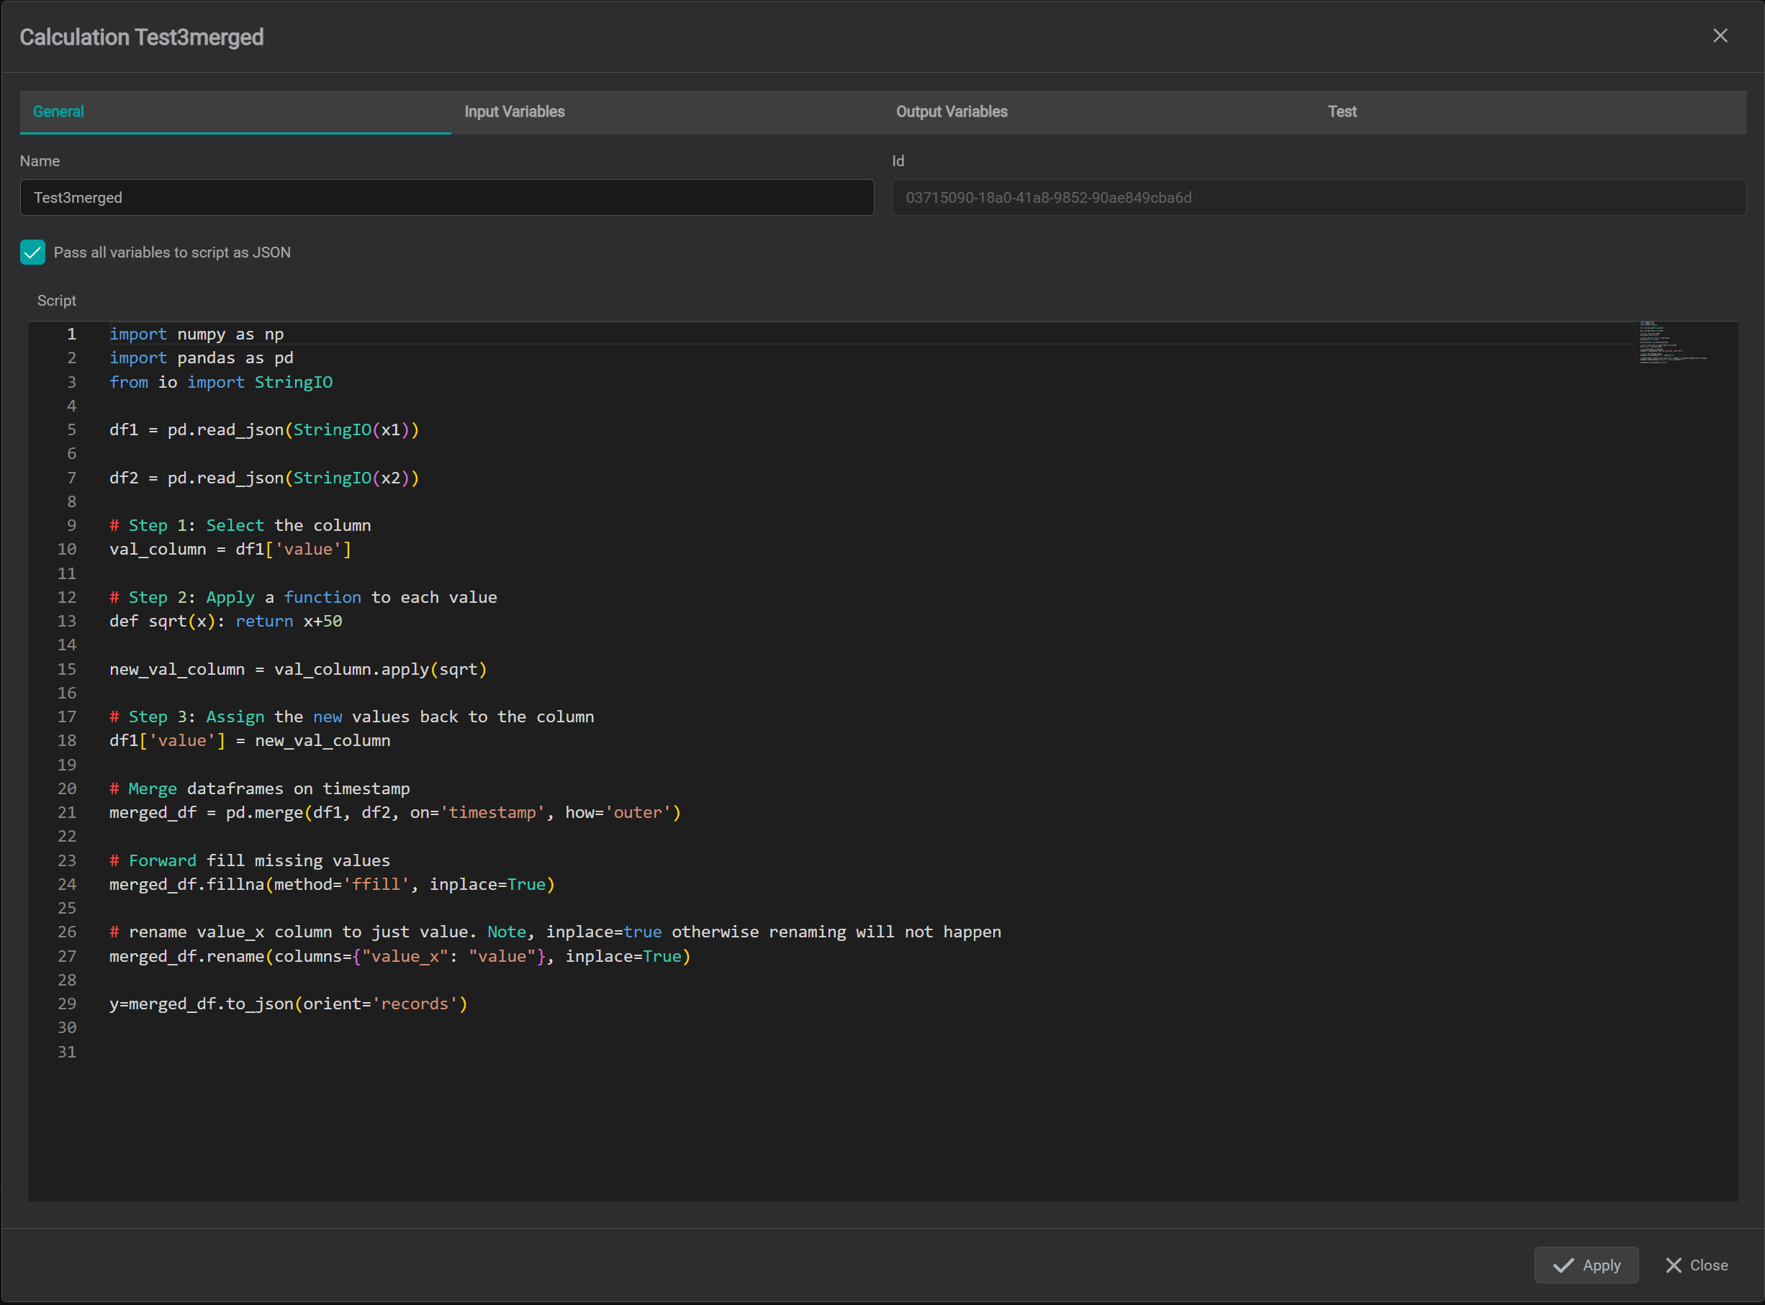Open the Output Variables tab
Image resolution: width=1765 pixels, height=1305 pixels.
1098,112
